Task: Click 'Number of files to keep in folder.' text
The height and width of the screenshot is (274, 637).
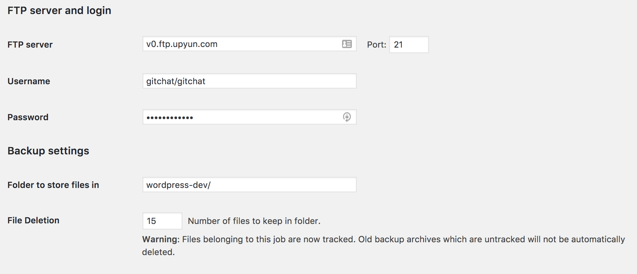Action: (x=254, y=221)
